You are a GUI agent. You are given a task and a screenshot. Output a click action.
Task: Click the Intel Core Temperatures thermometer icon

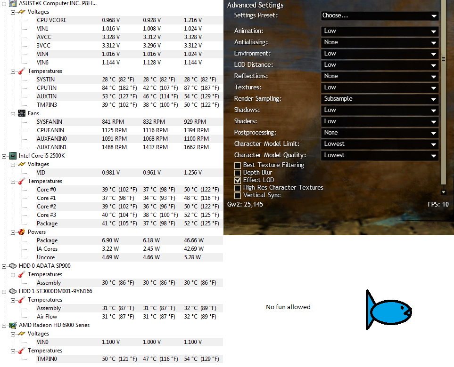21,181
